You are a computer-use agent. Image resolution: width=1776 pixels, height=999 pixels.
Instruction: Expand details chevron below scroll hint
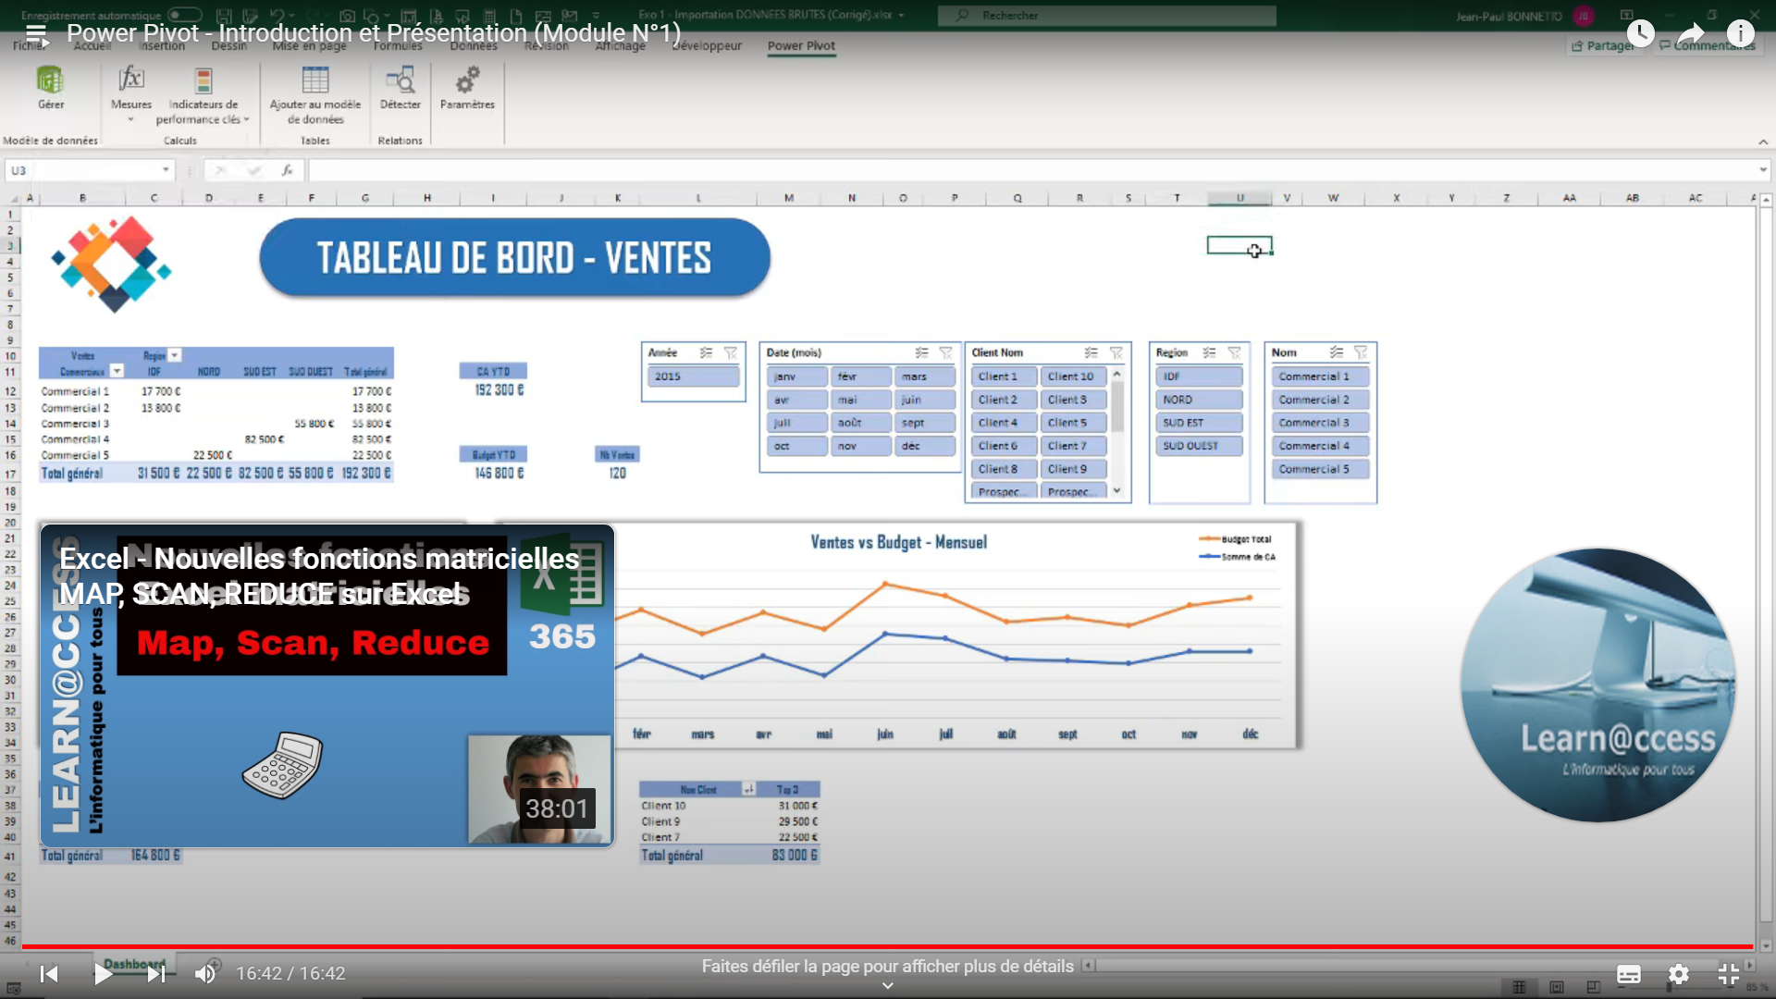[887, 986]
